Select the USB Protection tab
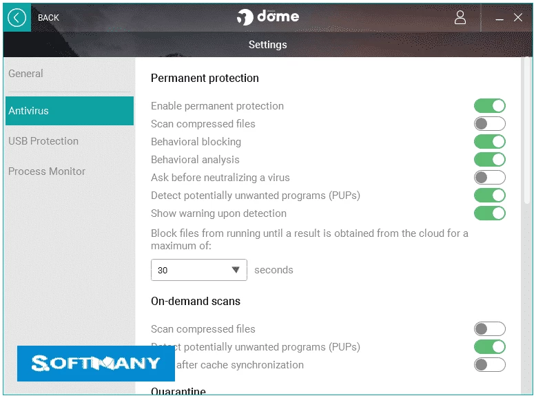 pyautogui.click(x=43, y=141)
